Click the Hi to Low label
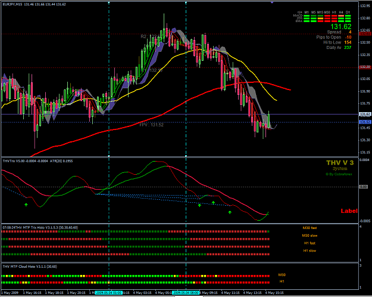Image resolution: width=372 pixels, height=297 pixels. pos(332,42)
